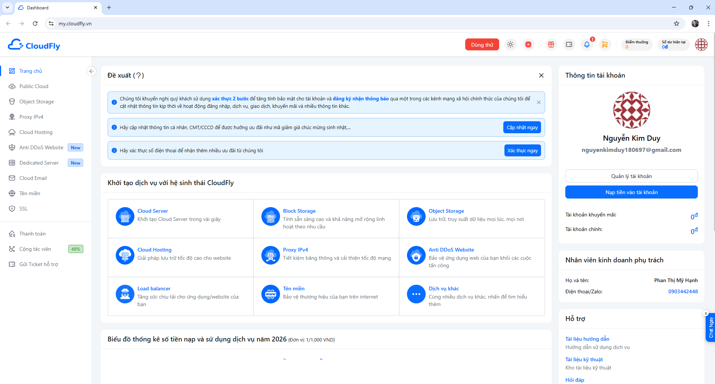Open Object Storage sidebar item
This screenshot has height=384, width=715.
click(x=37, y=102)
